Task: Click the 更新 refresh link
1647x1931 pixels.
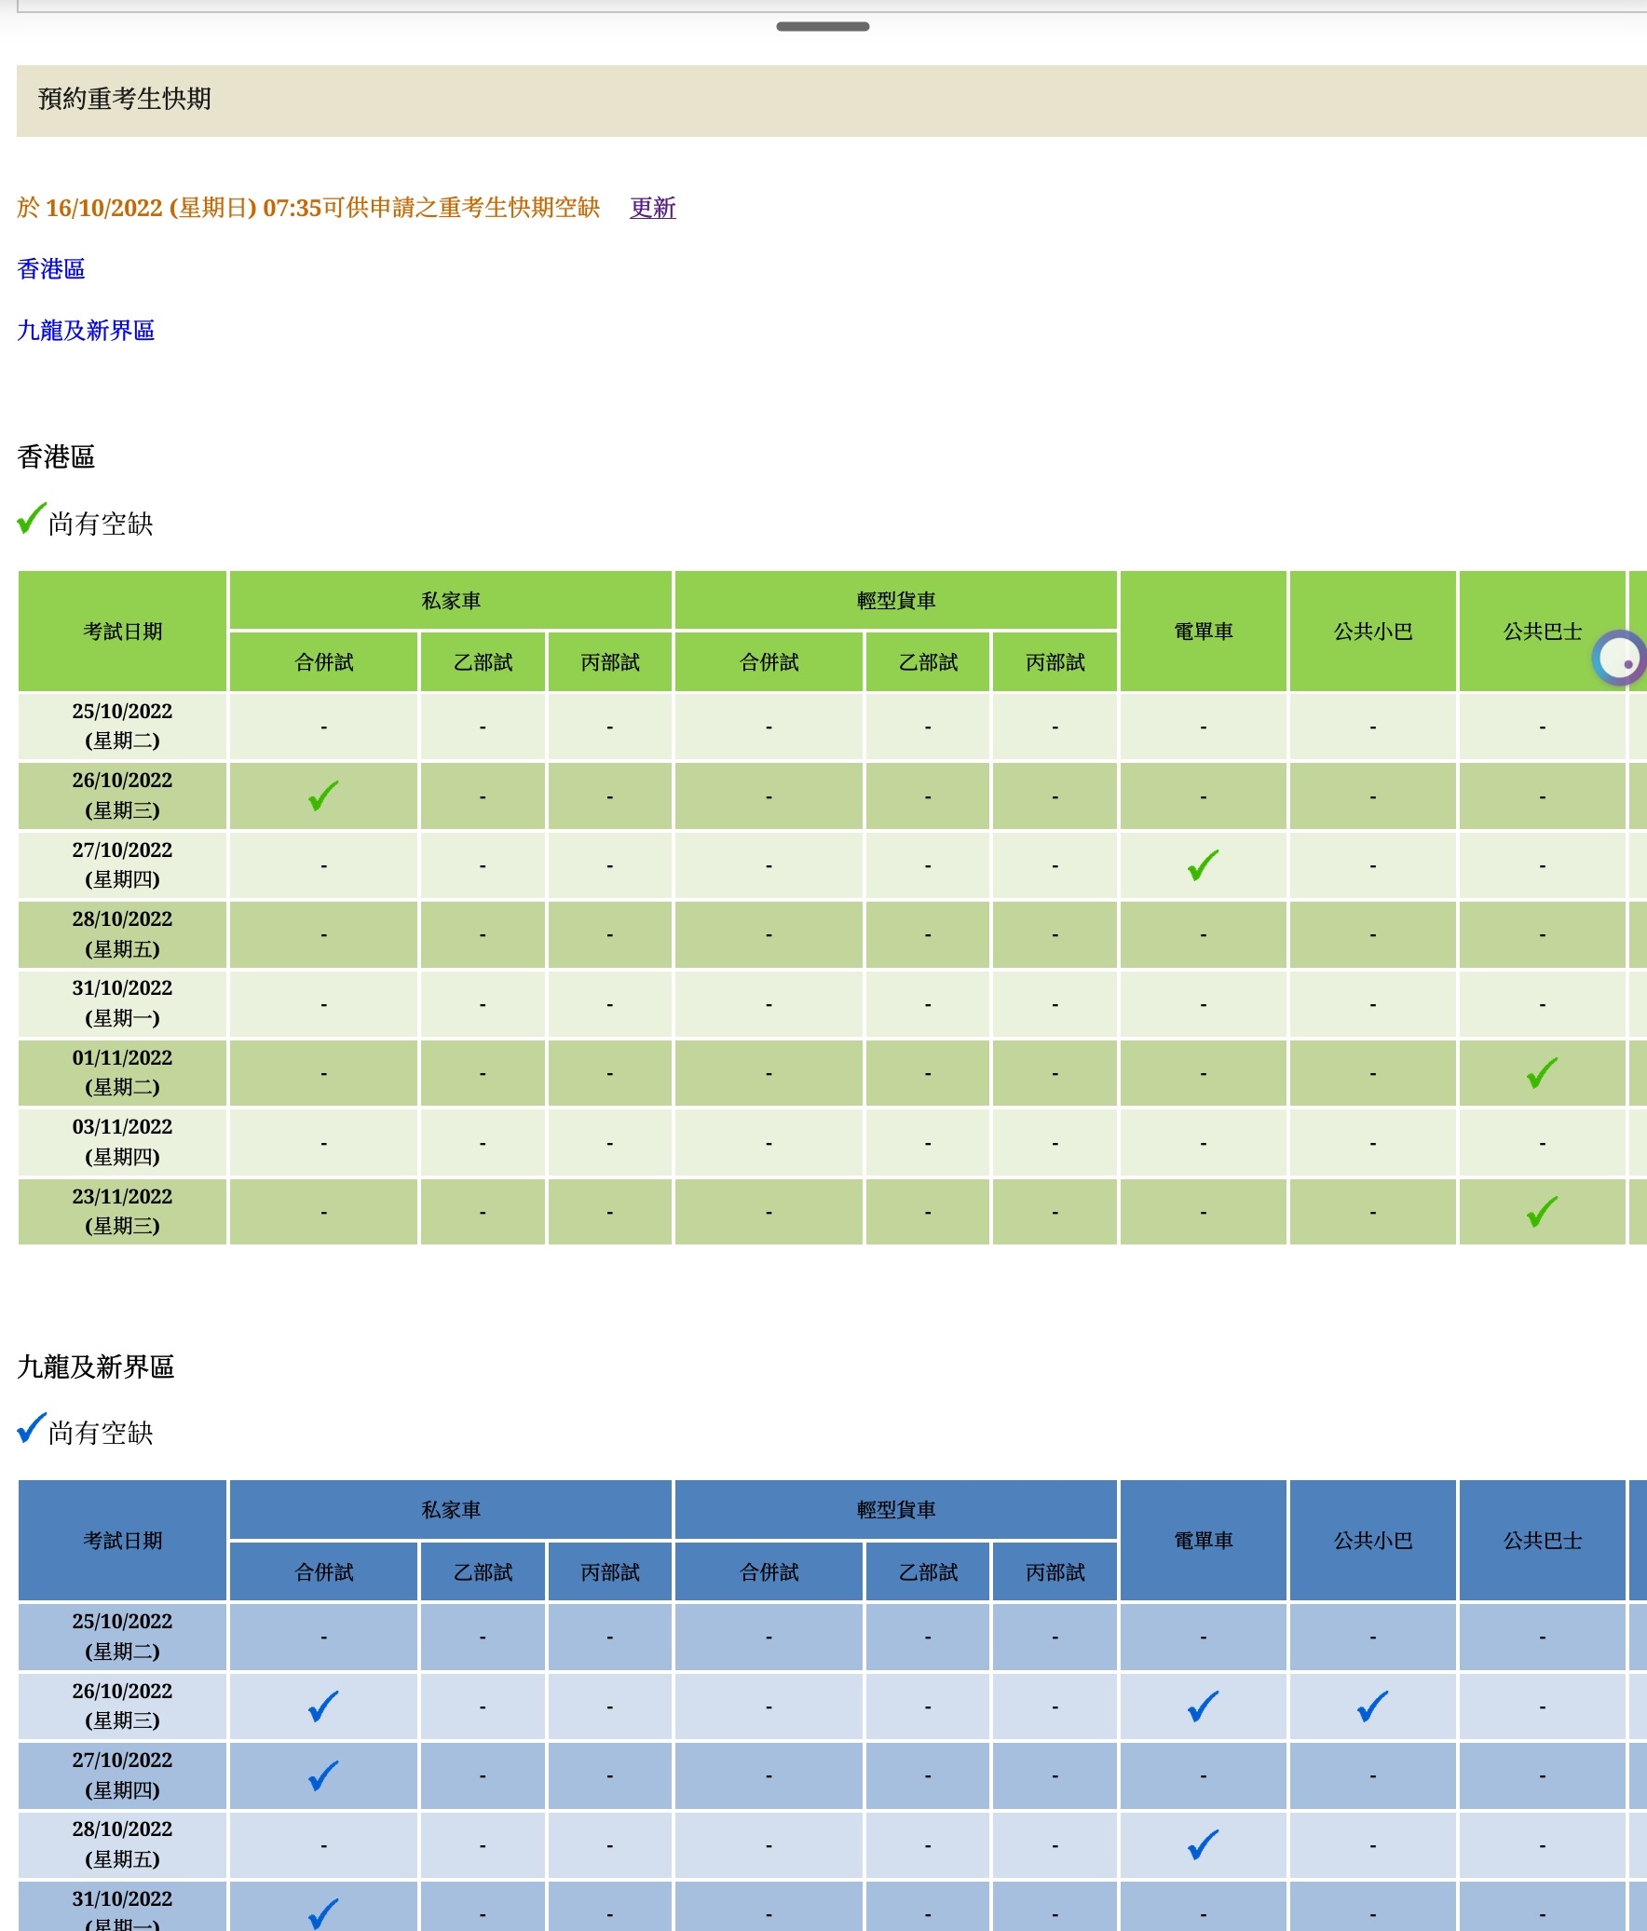Action: pos(652,207)
